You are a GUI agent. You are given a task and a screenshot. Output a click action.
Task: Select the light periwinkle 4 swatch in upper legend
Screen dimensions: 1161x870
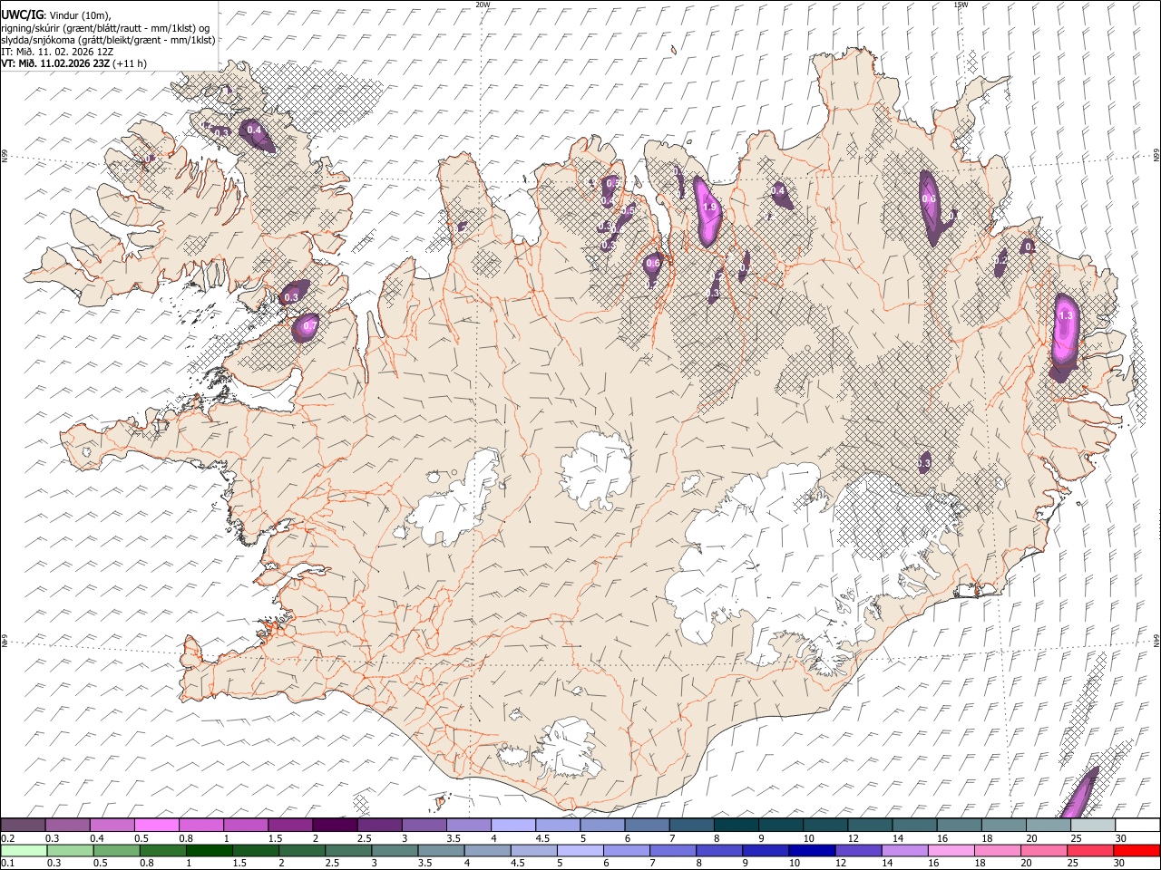512,826
